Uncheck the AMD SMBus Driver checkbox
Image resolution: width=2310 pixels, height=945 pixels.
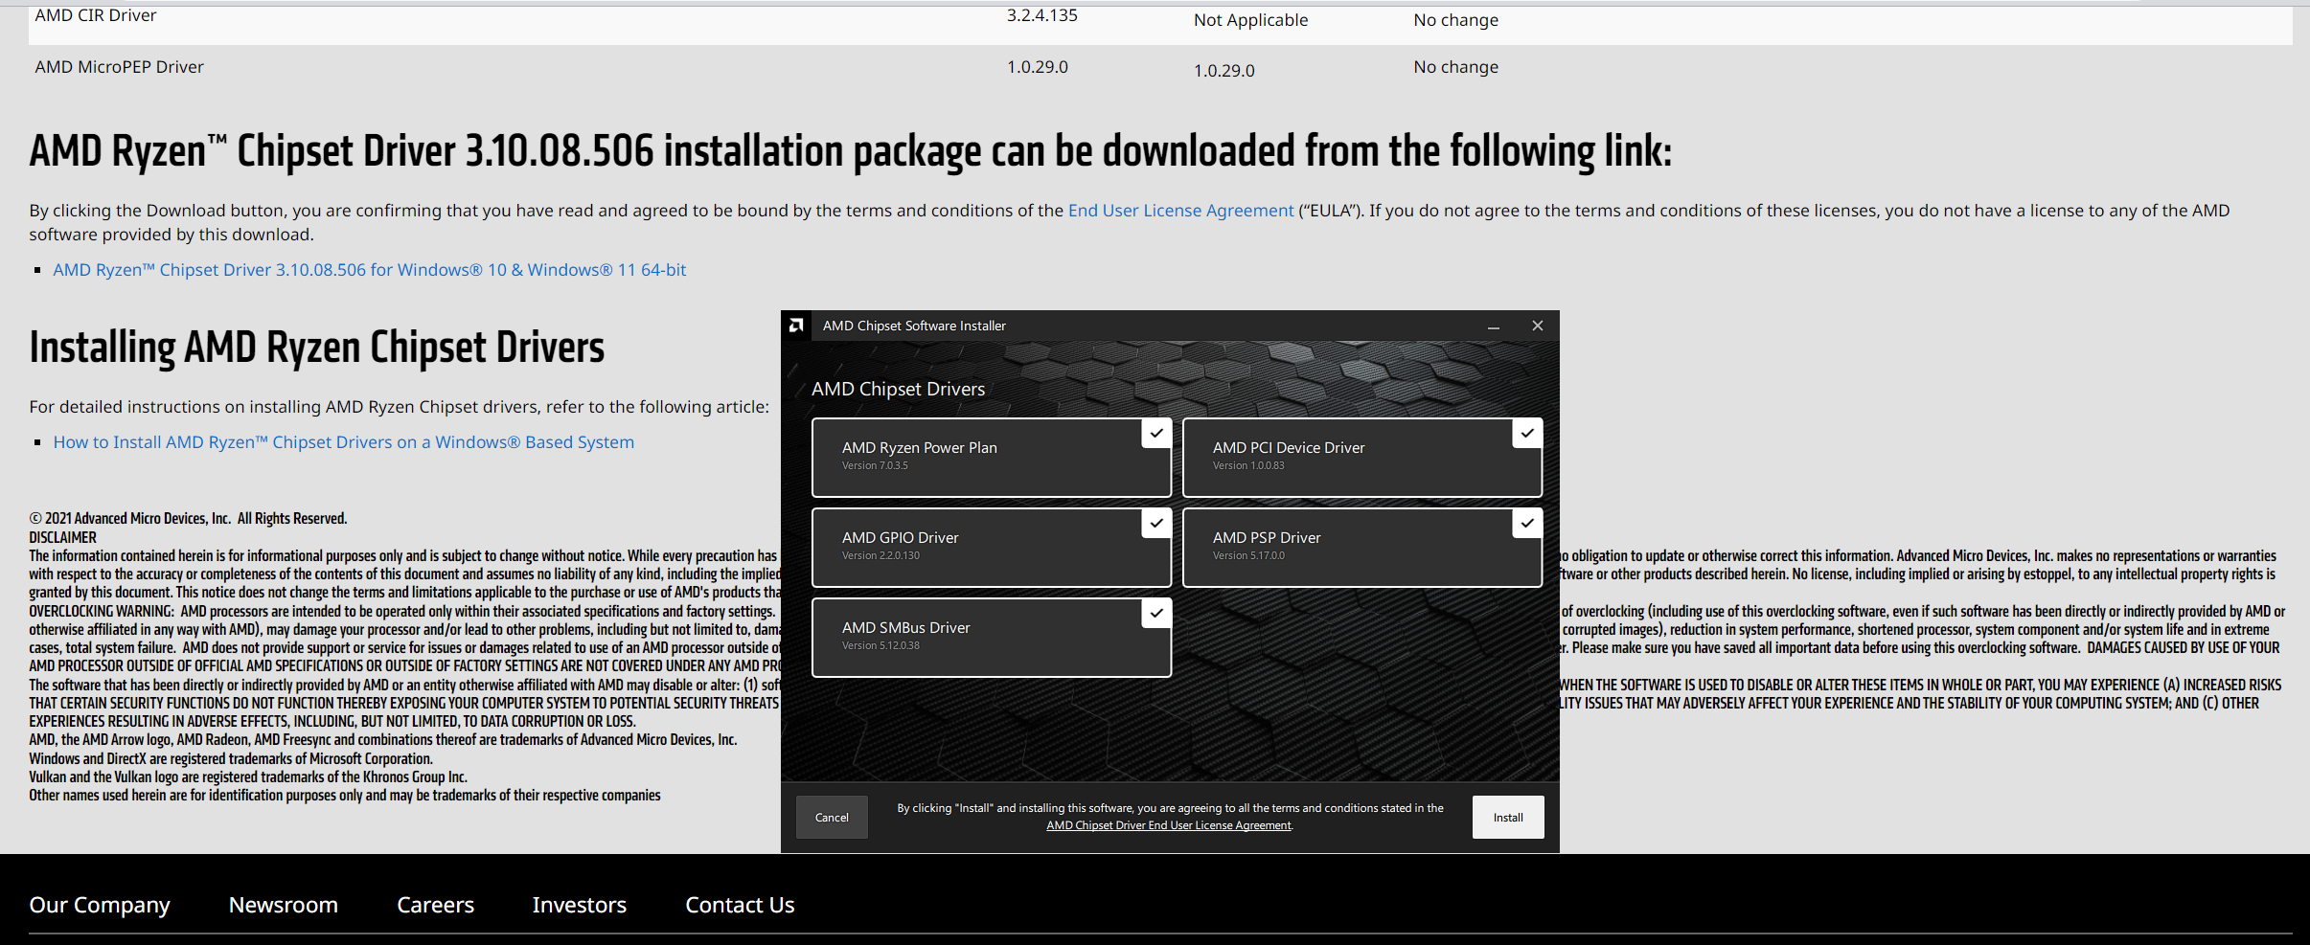[1156, 614]
